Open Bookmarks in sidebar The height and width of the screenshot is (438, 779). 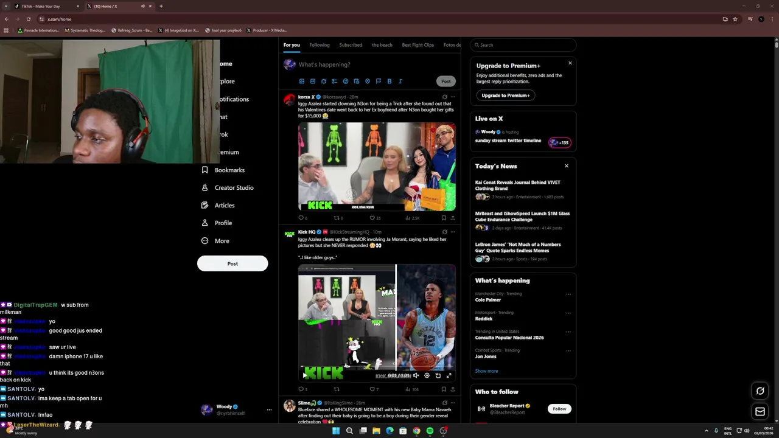[223, 170]
